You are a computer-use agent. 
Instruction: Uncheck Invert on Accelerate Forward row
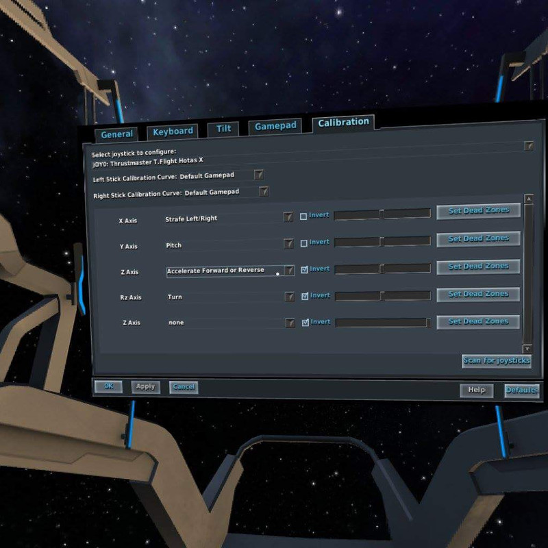tap(304, 270)
